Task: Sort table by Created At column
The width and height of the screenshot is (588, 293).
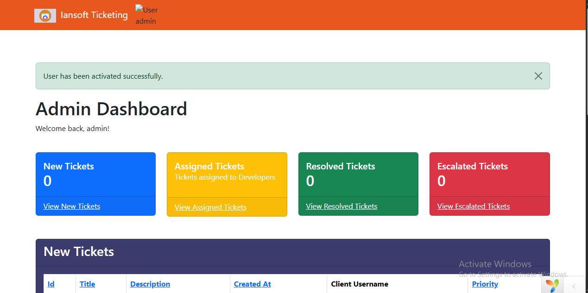Action: point(253,284)
